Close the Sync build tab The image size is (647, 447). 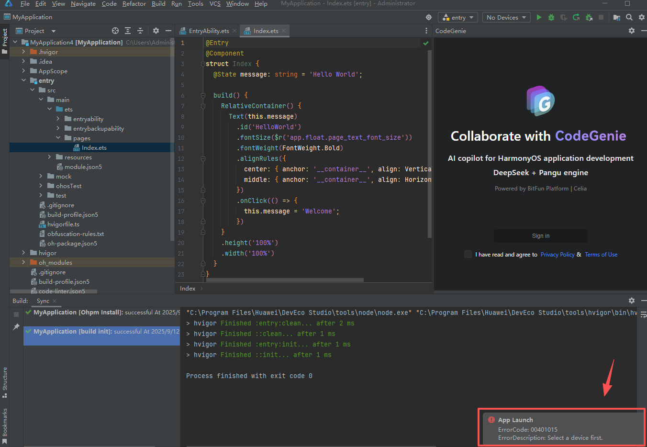(55, 301)
